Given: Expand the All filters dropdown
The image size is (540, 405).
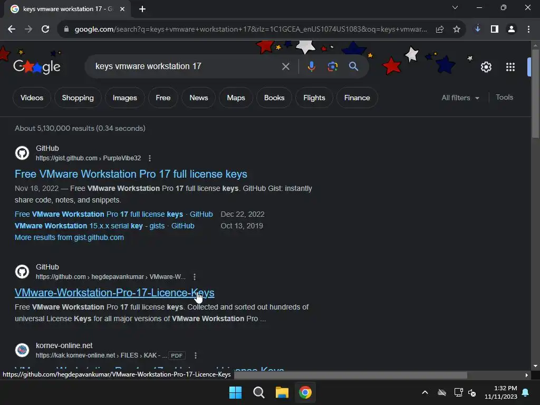Looking at the screenshot, I should tap(460, 98).
